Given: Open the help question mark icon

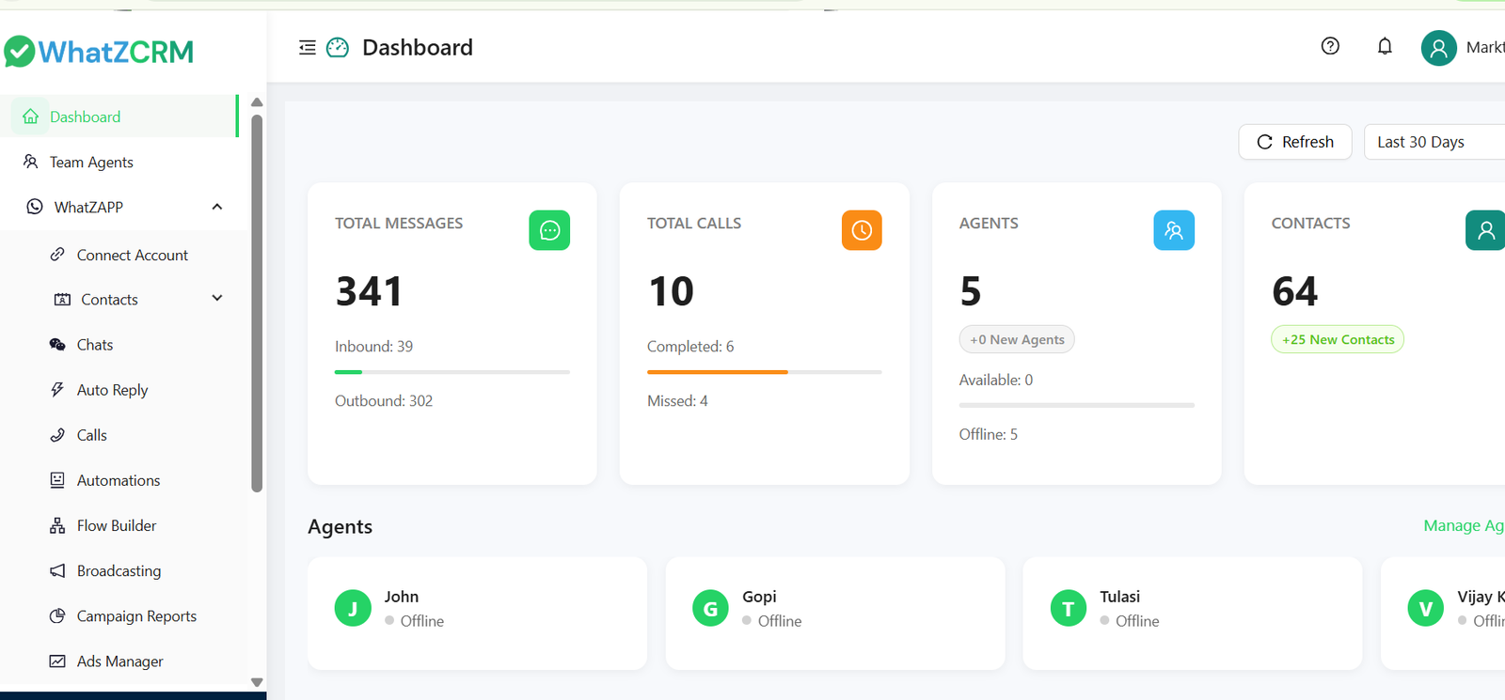Looking at the screenshot, I should point(1330,46).
